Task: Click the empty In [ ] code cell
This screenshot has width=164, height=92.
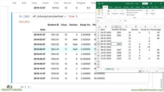Action: click(x=90, y=87)
